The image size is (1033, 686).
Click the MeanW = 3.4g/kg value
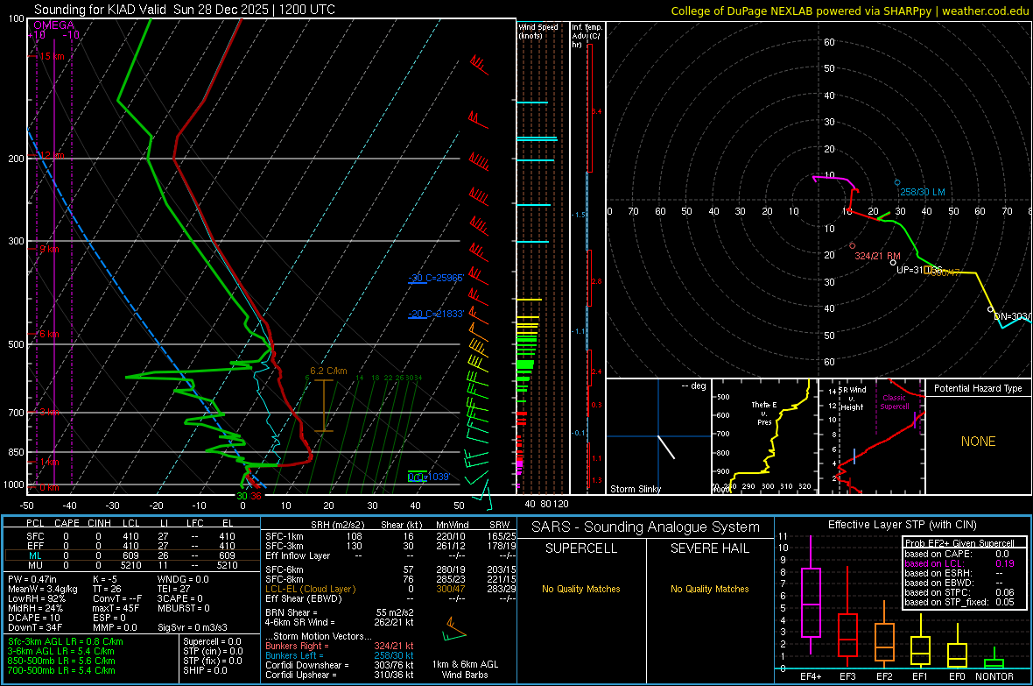[43, 589]
